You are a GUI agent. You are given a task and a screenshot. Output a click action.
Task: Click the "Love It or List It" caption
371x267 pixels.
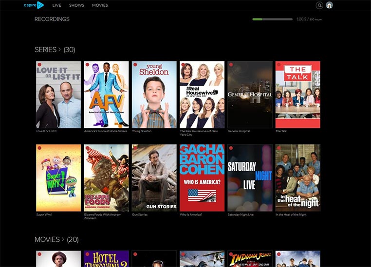click(x=46, y=131)
